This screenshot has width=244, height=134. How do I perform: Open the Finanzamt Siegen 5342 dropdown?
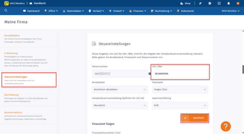point(180,89)
